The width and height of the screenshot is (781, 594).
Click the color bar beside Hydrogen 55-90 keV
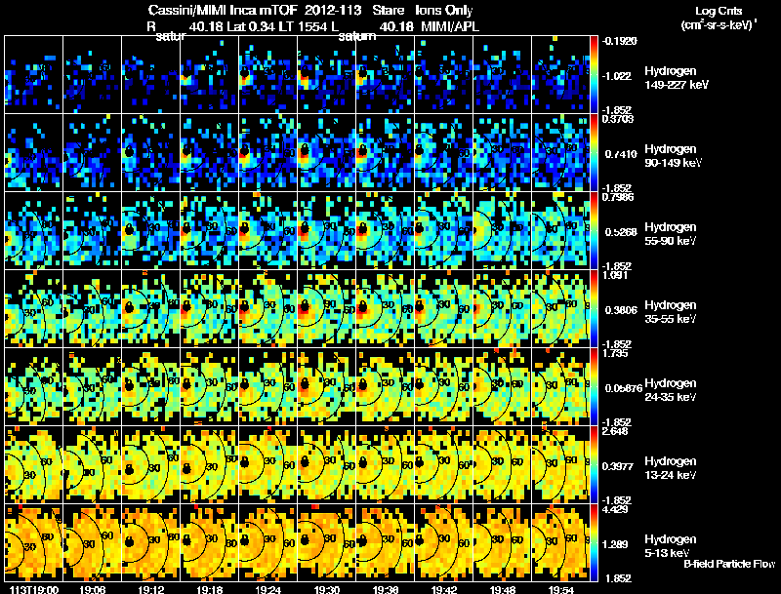pos(594,231)
